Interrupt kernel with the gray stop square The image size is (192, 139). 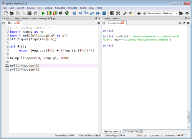[x=180, y=23]
